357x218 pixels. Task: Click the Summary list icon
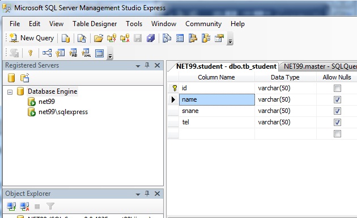click(x=180, y=38)
